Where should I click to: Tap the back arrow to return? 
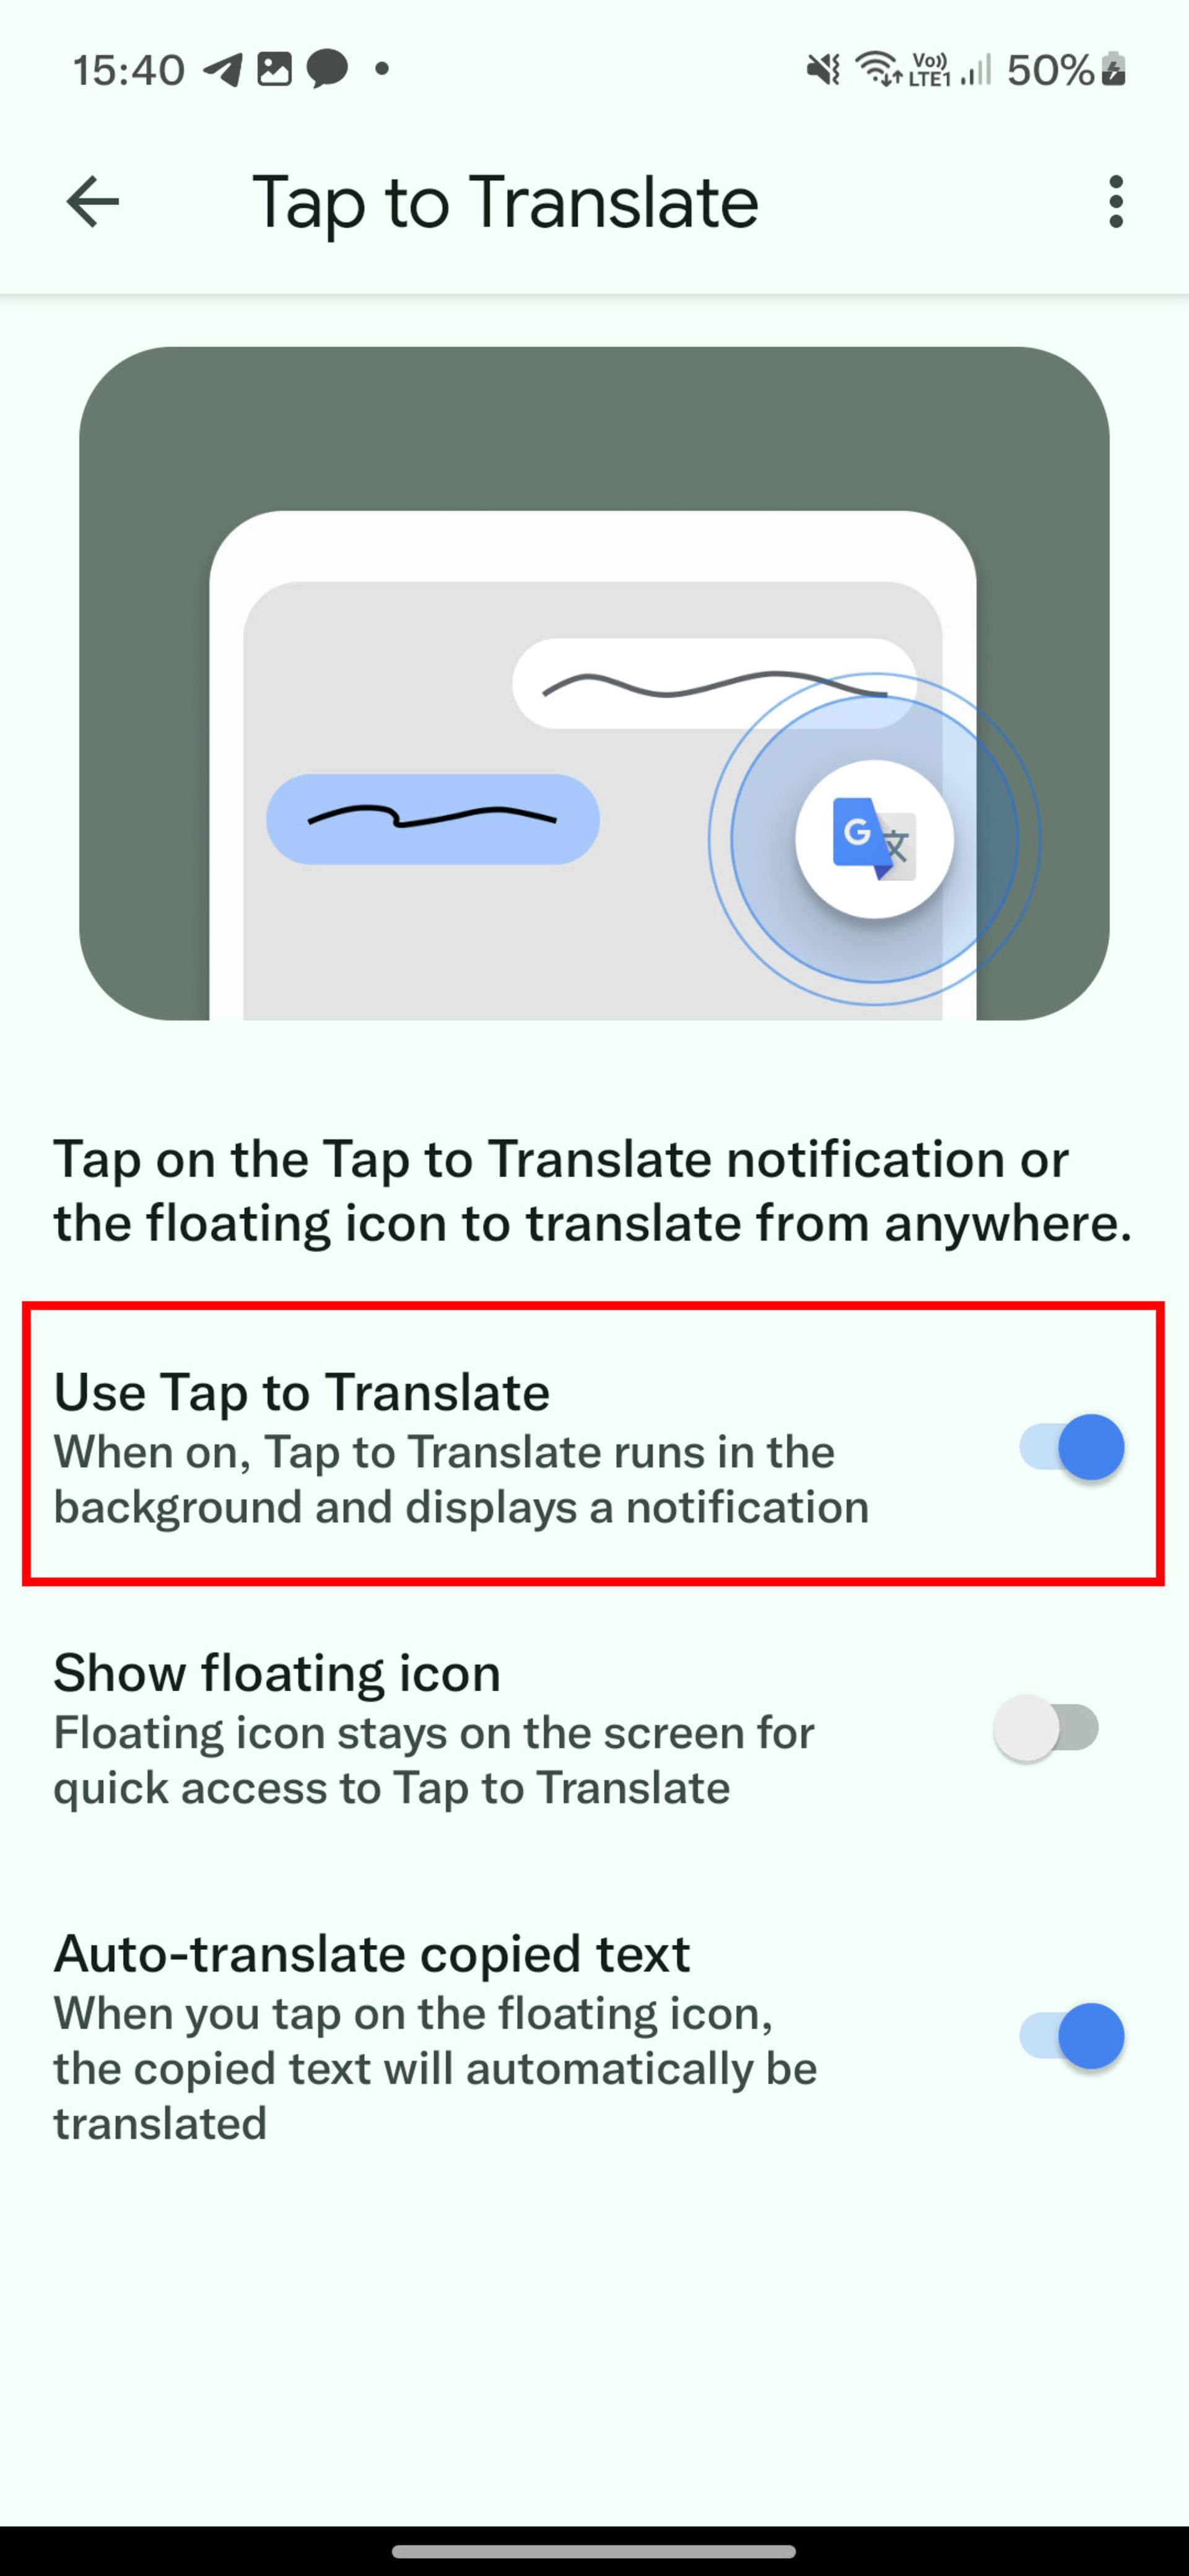tap(94, 202)
